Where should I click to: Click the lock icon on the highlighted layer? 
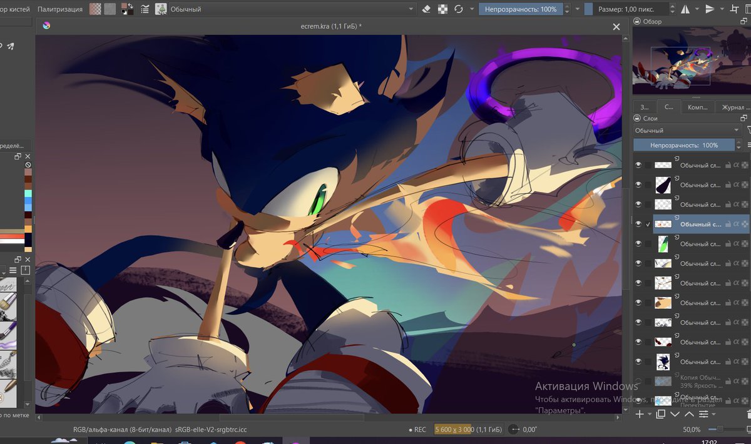[728, 224]
